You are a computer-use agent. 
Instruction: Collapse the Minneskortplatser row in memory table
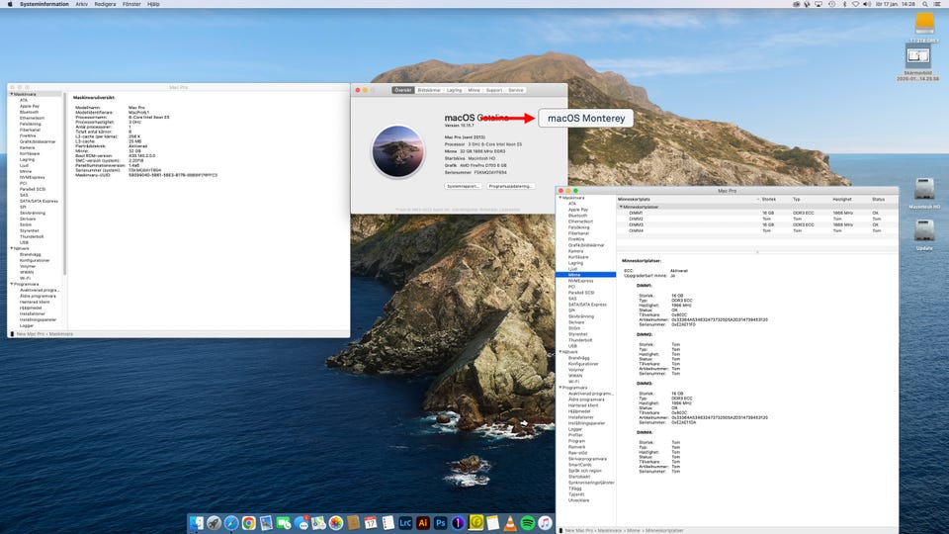pyautogui.click(x=621, y=207)
